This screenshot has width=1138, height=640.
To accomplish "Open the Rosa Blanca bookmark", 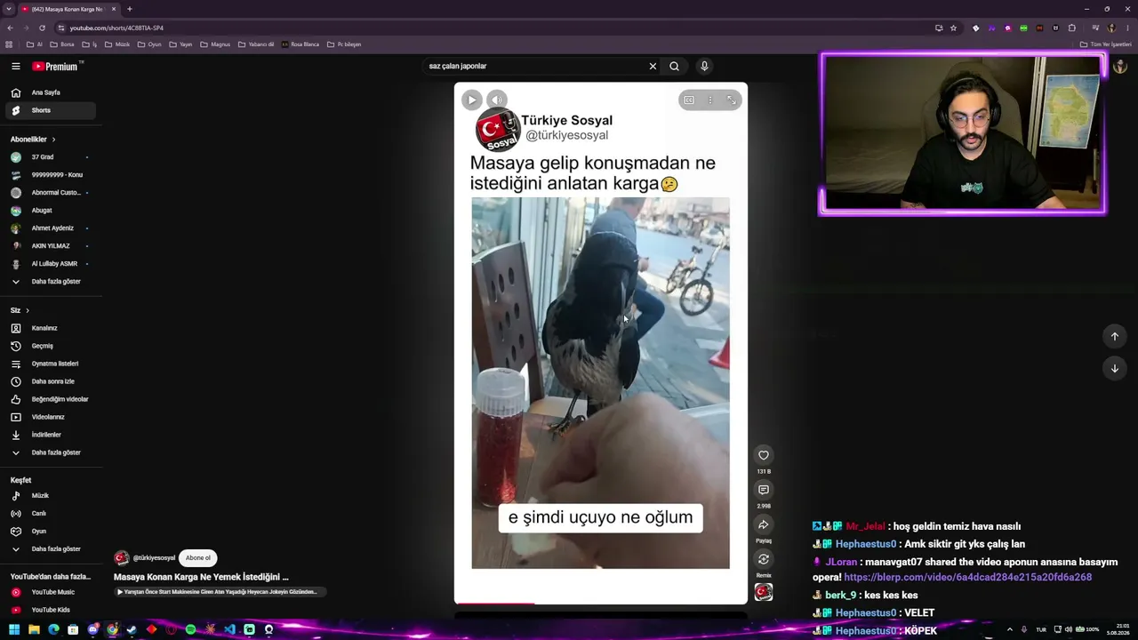I will [301, 44].
